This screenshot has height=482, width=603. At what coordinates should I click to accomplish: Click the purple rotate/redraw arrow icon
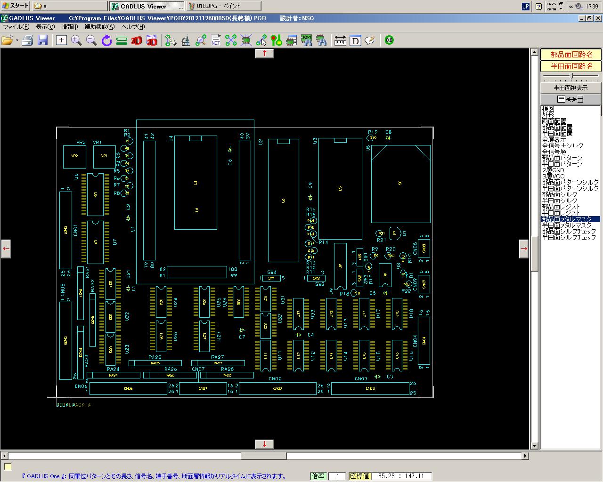[x=106, y=40]
